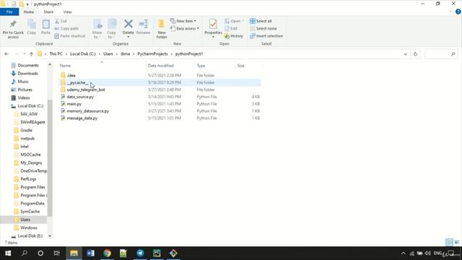Screen dimensions: 462x260
Task: Click the Help question mark icon
Action: tap(458, 12)
